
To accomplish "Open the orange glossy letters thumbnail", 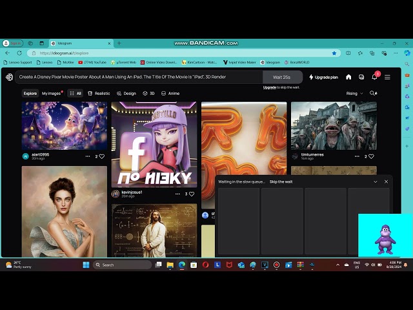I will [x=244, y=138].
